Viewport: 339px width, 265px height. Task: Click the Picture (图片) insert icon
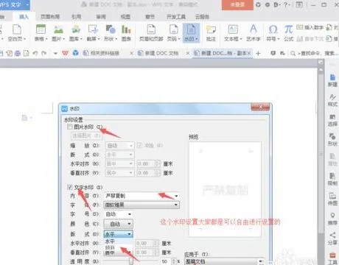point(58,33)
